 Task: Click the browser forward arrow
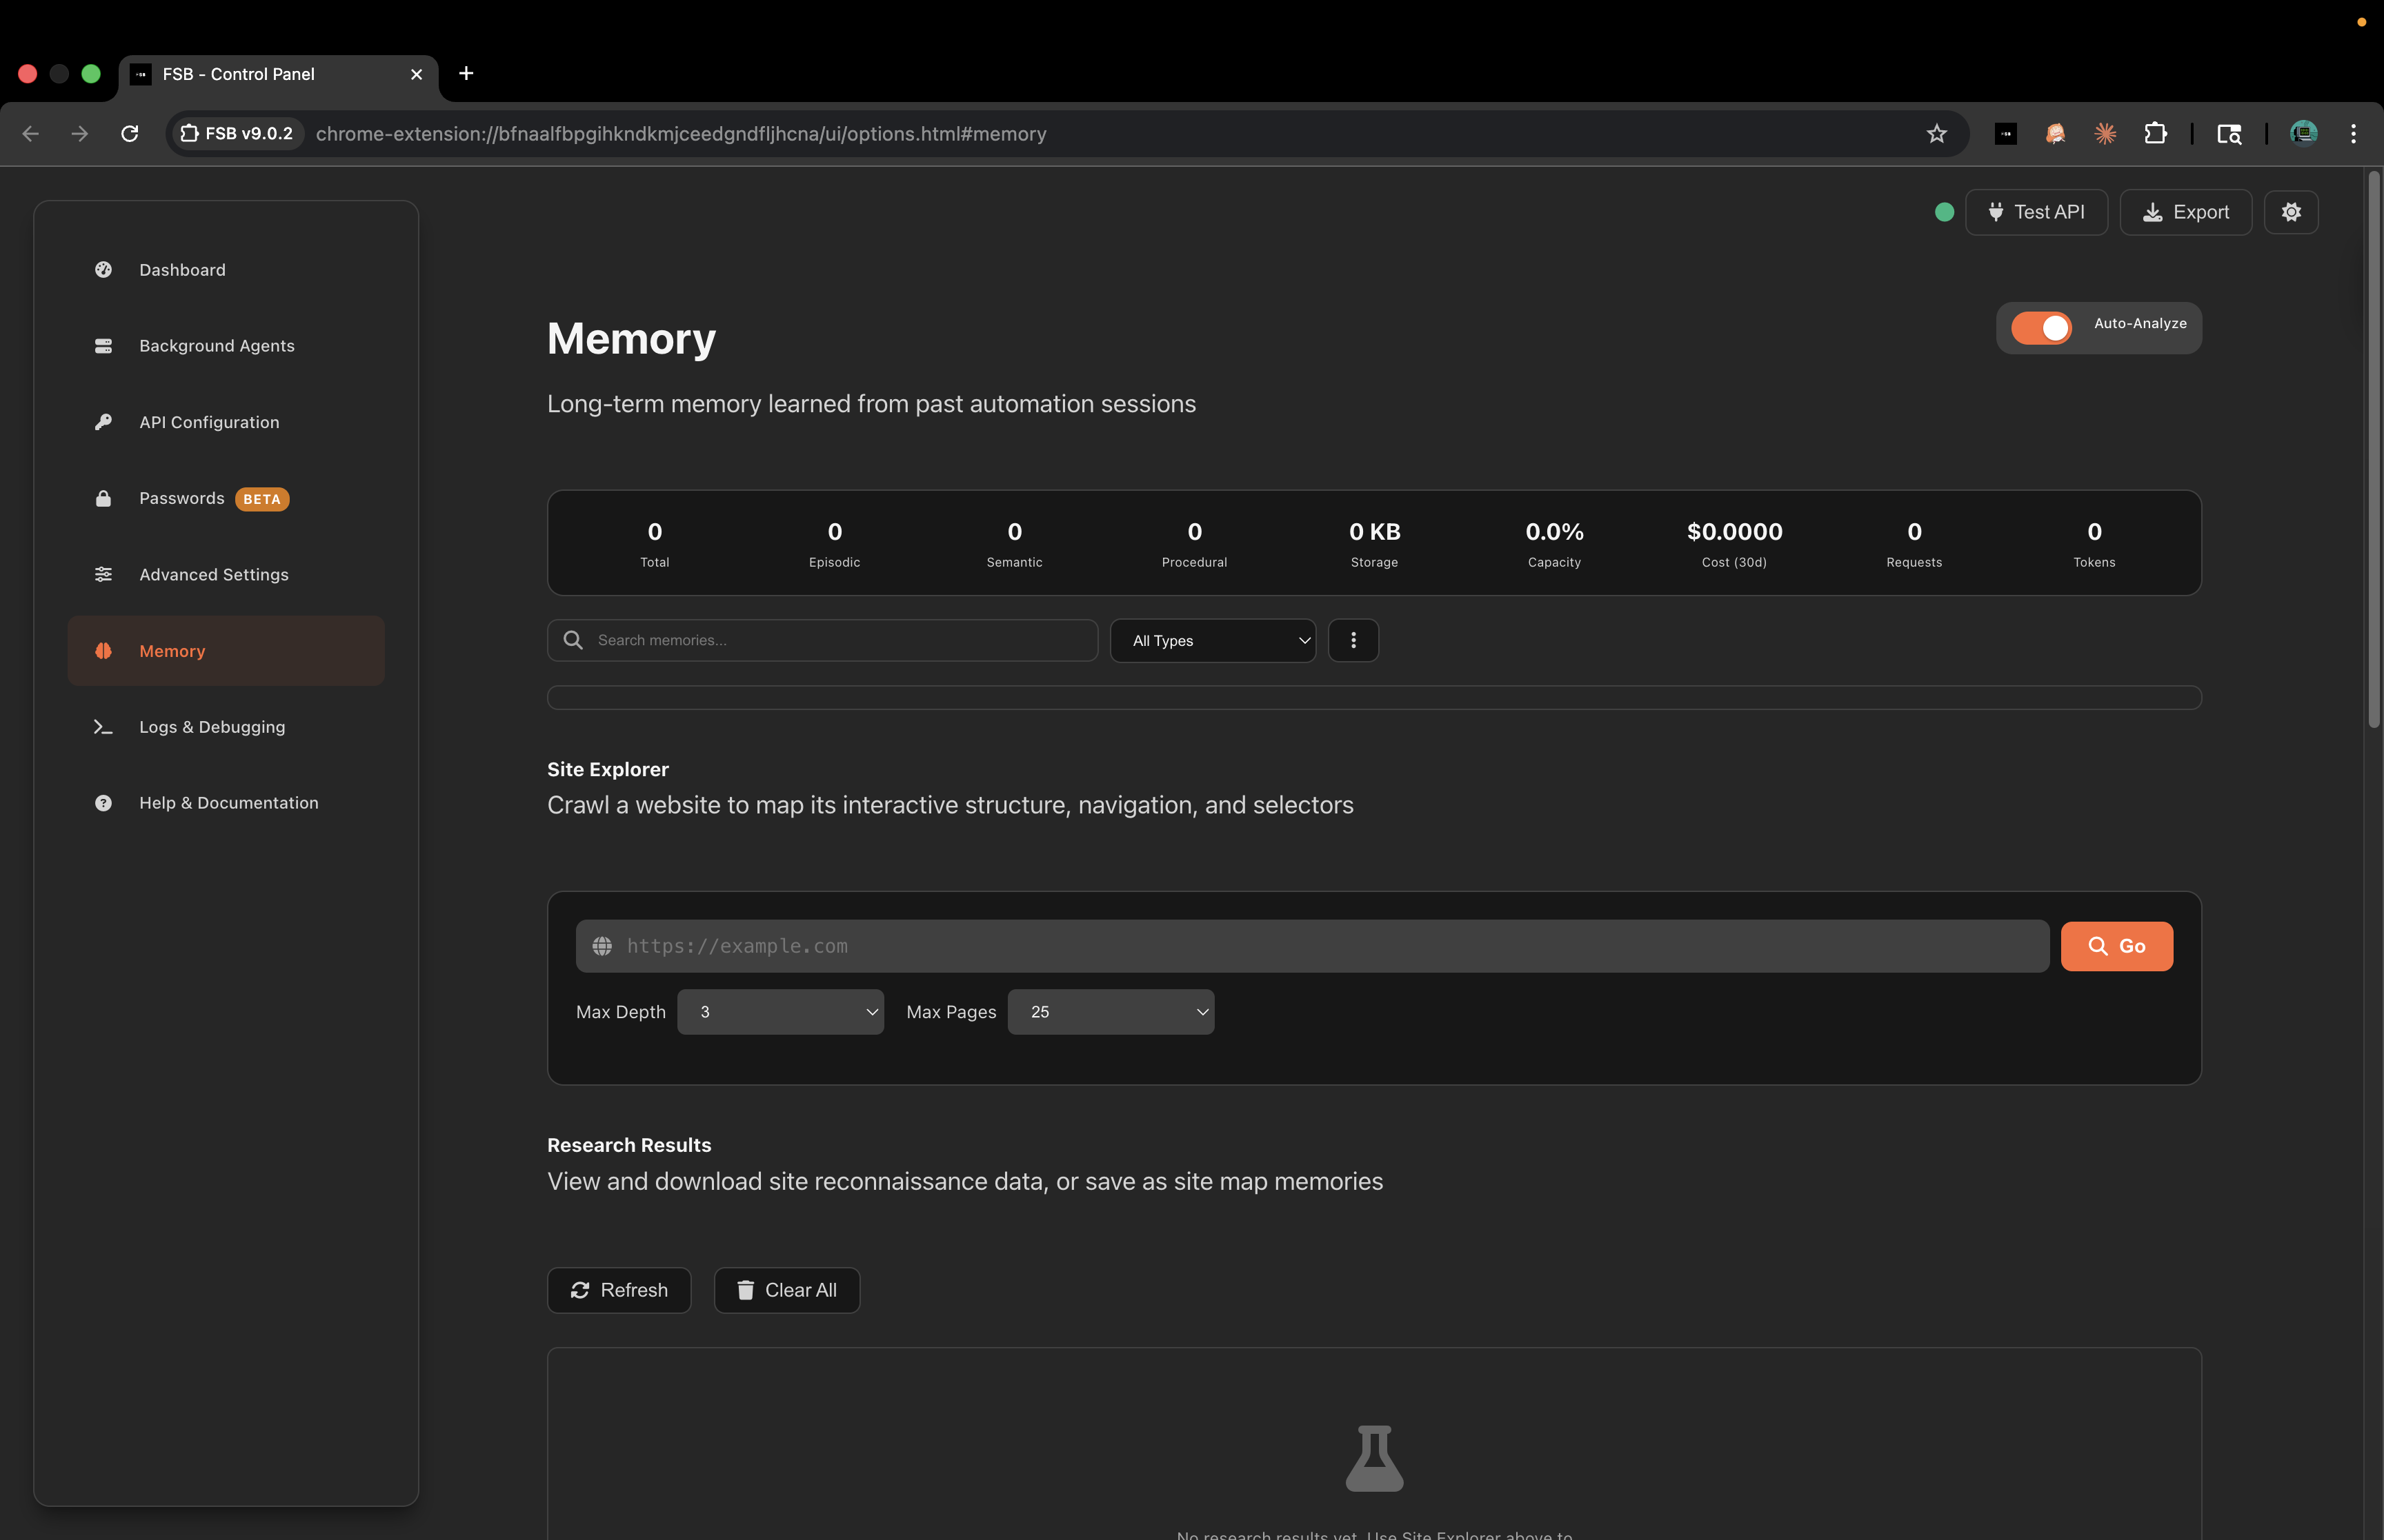[x=80, y=134]
